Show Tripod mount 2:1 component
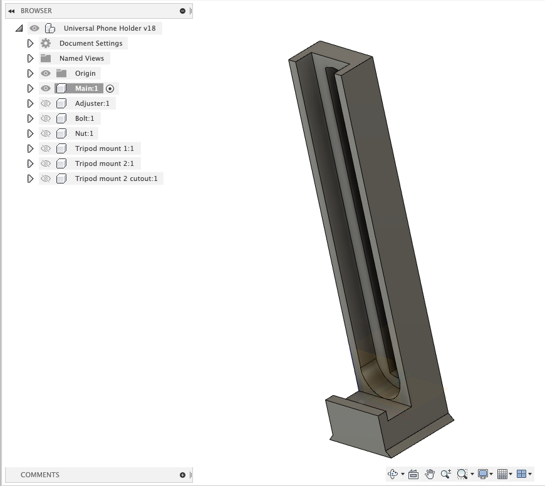Viewport: 545px width, 486px height. click(x=46, y=163)
